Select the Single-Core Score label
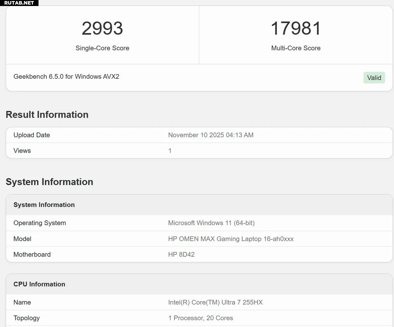 click(x=102, y=48)
